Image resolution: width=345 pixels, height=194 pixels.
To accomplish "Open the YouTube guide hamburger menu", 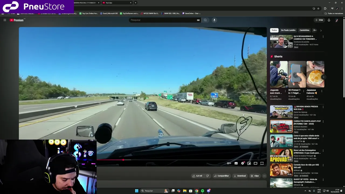I will [5, 20].
